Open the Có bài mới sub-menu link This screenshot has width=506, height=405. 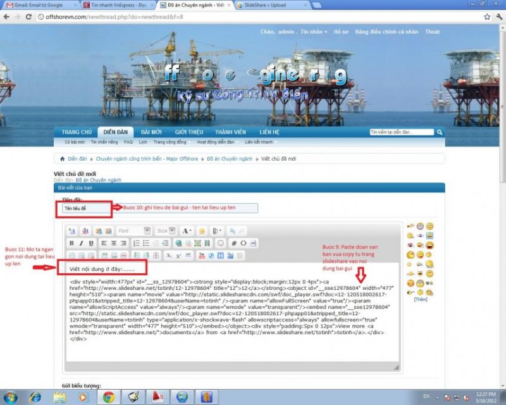(x=75, y=142)
